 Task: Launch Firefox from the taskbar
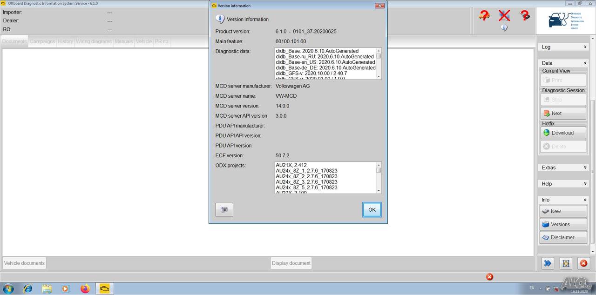(x=85, y=288)
